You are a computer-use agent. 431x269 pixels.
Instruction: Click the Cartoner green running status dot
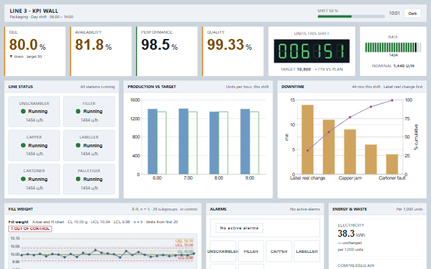point(23,179)
